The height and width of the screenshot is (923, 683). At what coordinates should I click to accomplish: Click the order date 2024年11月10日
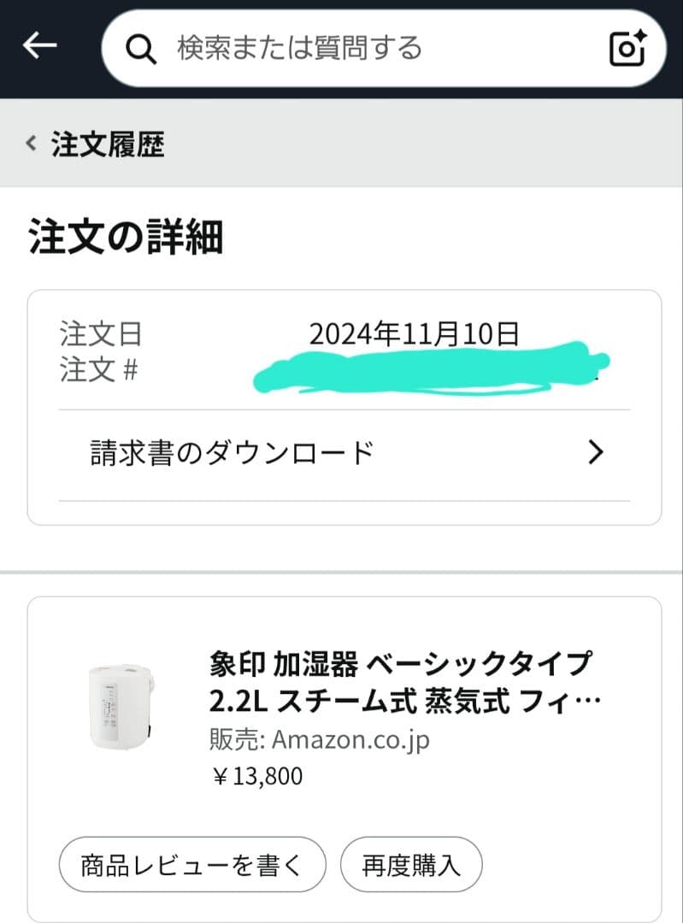[x=414, y=334]
